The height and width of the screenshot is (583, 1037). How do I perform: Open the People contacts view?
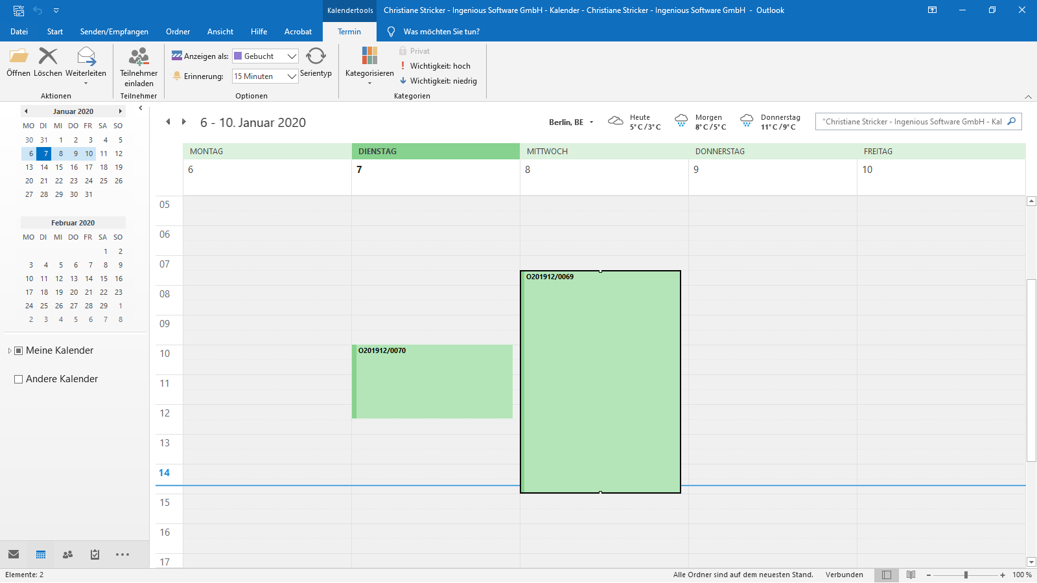point(67,554)
